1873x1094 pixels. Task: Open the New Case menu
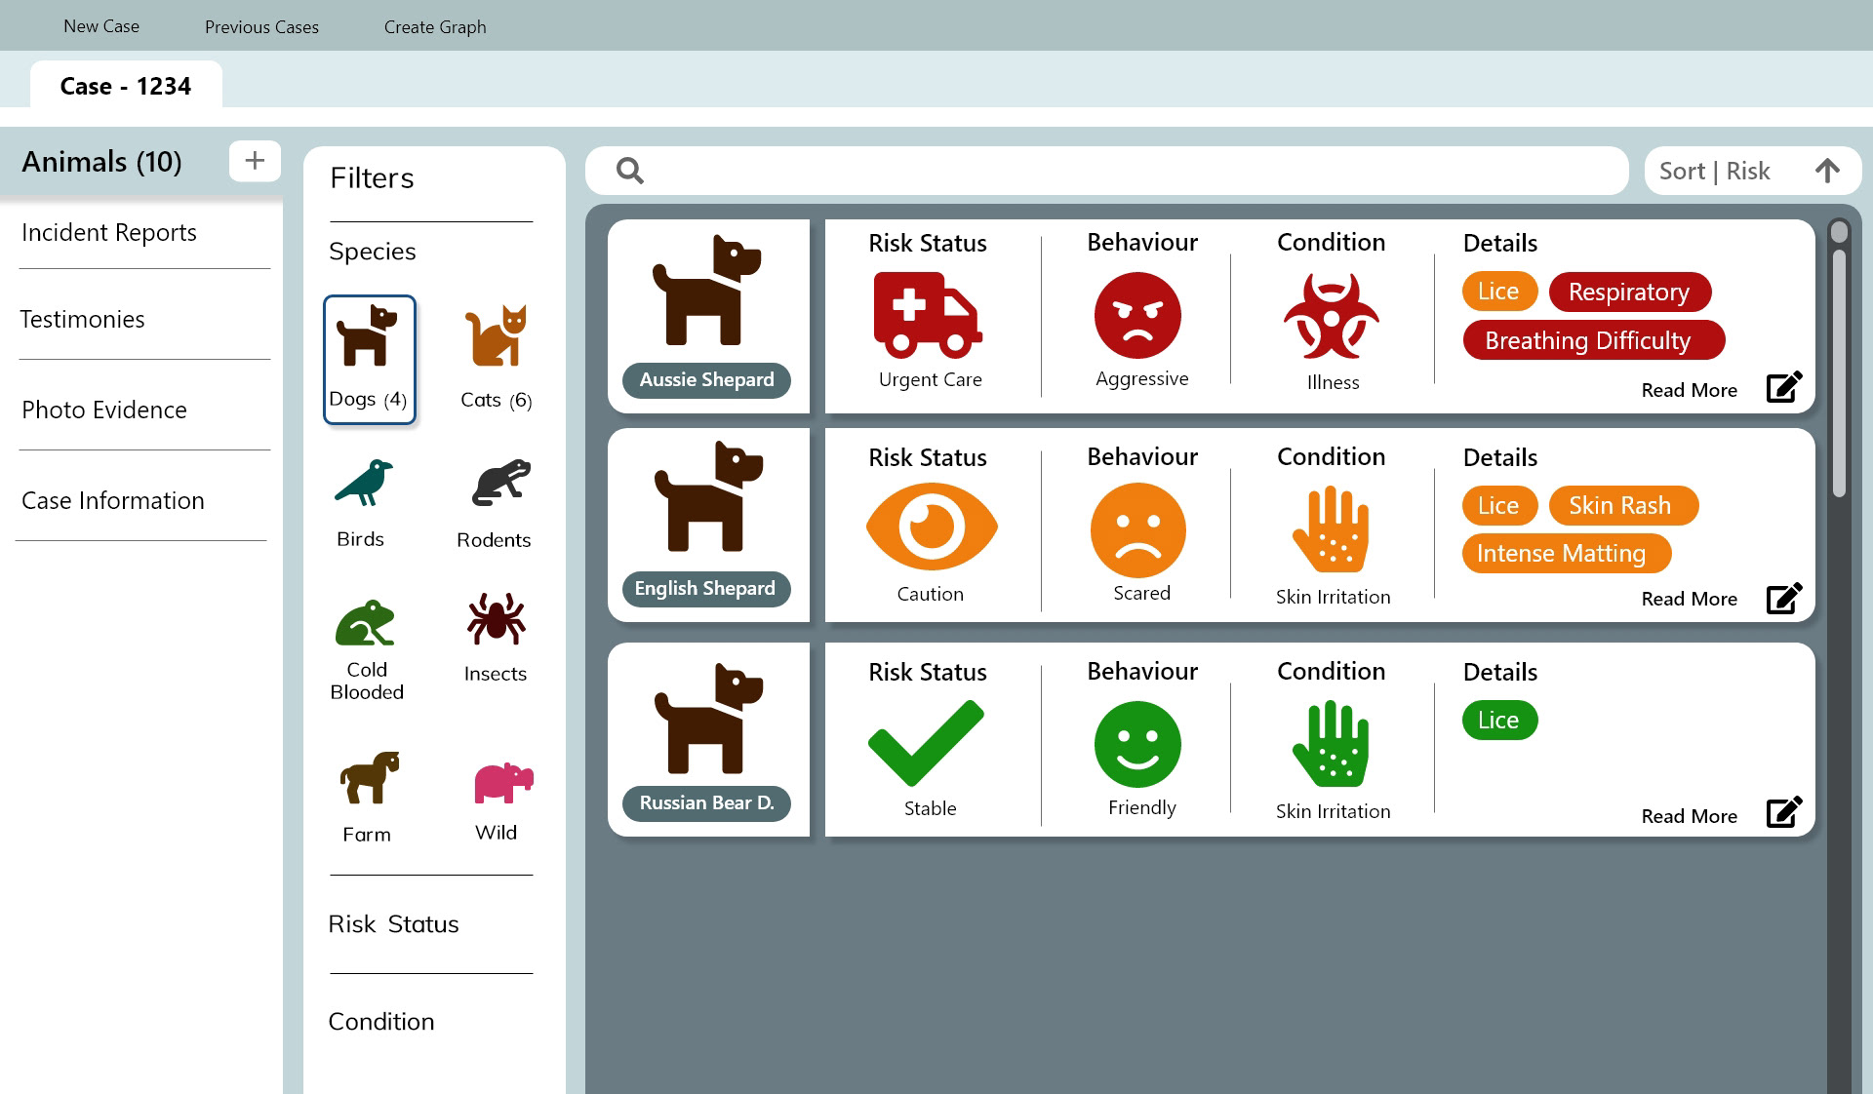(101, 26)
